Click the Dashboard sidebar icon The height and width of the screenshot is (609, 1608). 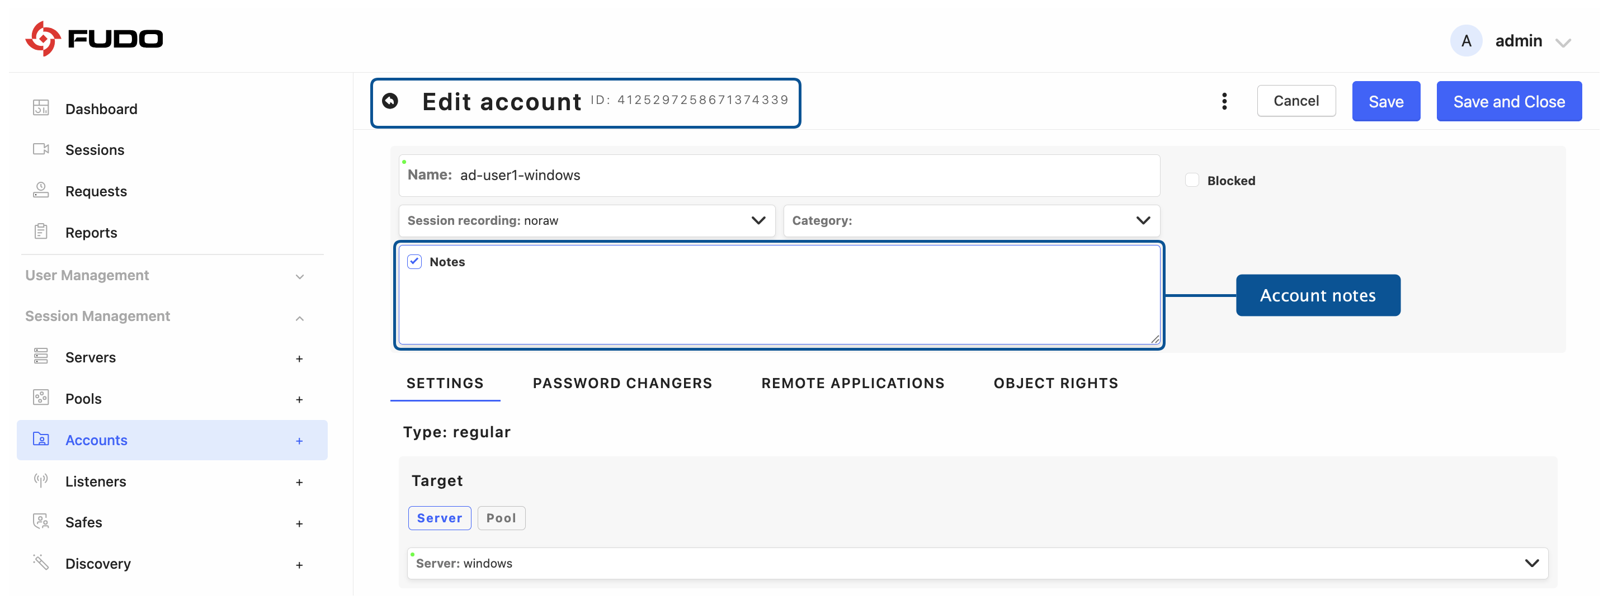(41, 108)
